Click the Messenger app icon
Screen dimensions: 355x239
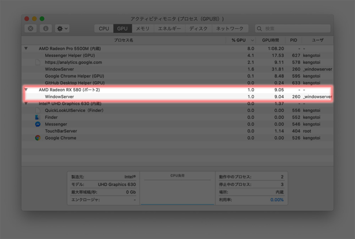tap(38, 124)
